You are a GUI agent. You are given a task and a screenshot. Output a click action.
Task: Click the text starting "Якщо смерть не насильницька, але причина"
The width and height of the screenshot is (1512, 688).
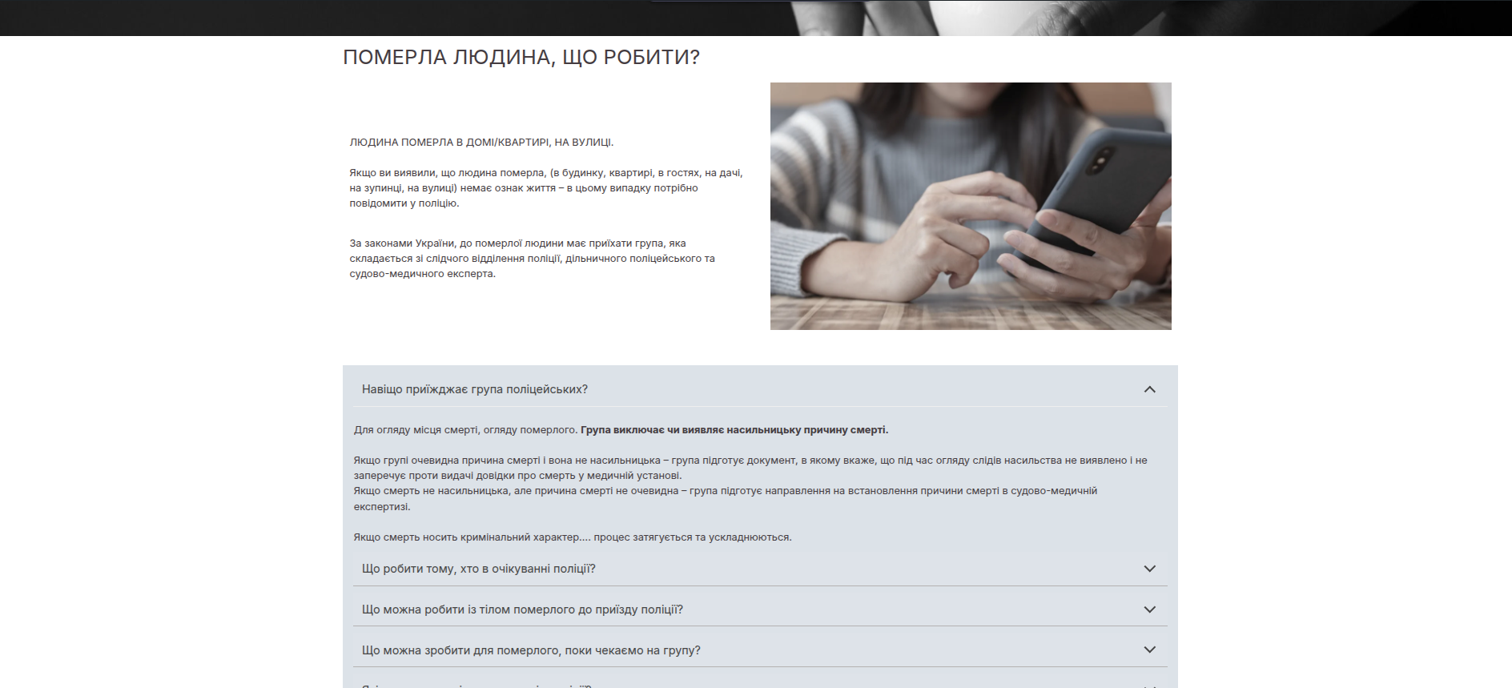(x=725, y=498)
